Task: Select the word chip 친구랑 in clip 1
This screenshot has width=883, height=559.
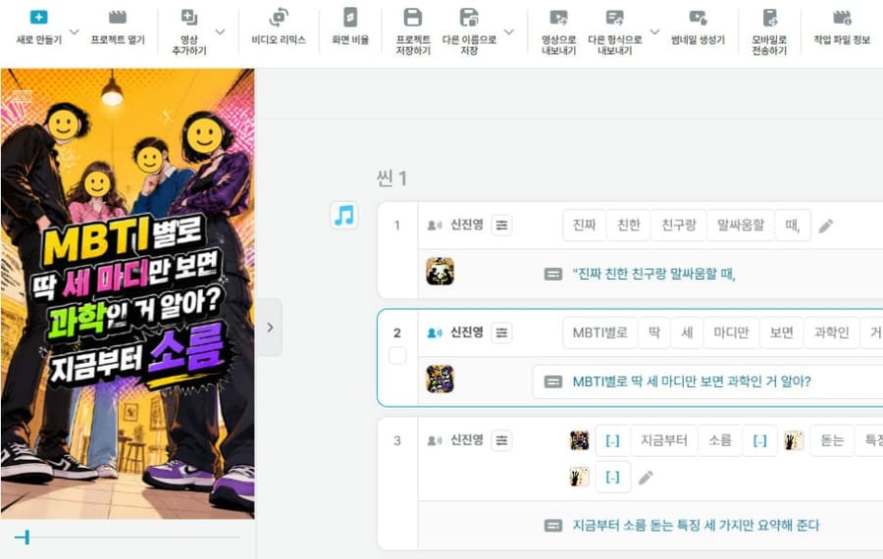Action: [679, 226]
